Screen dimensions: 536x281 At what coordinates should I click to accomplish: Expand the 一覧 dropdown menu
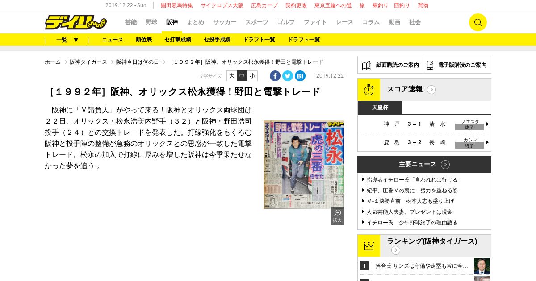(67, 40)
